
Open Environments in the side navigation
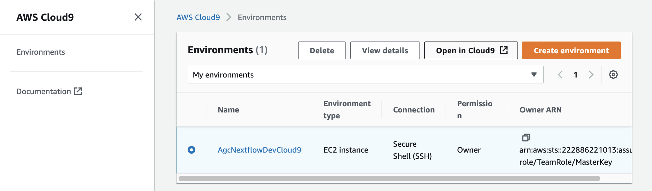(41, 52)
